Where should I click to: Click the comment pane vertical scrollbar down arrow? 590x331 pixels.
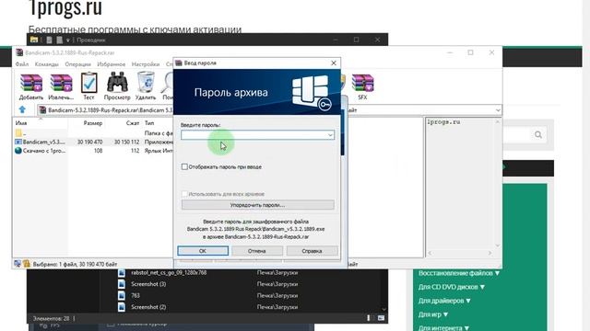pyautogui.click(x=498, y=245)
